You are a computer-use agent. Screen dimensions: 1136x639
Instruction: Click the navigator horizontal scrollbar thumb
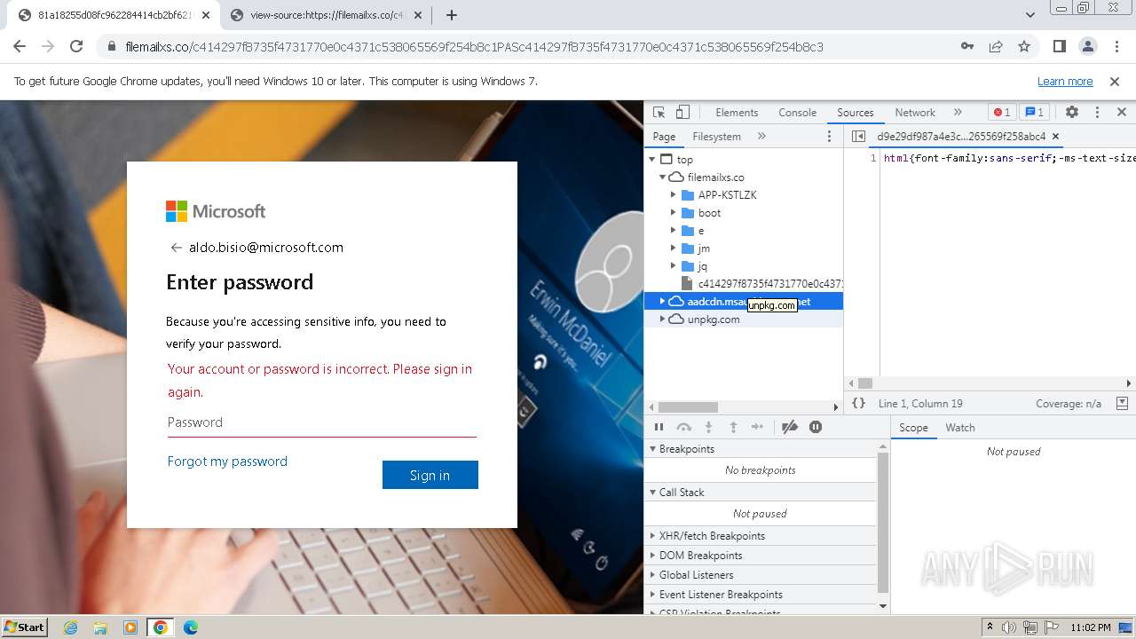(x=688, y=407)
